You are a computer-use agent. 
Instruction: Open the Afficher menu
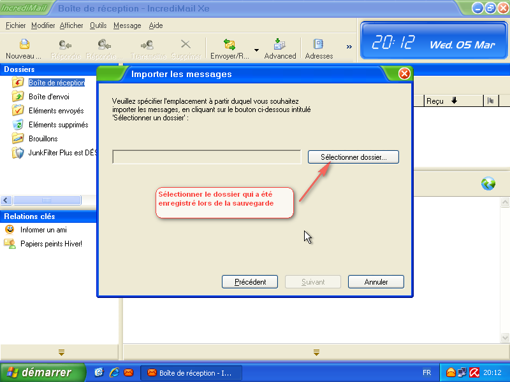(x=71, y=25)
